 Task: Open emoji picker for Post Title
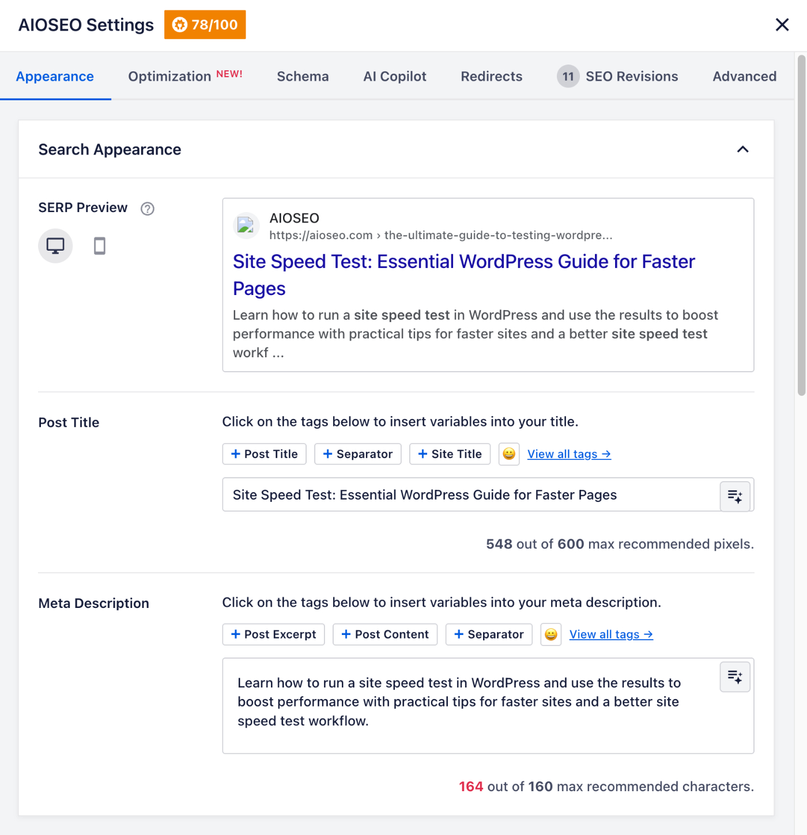509,454
